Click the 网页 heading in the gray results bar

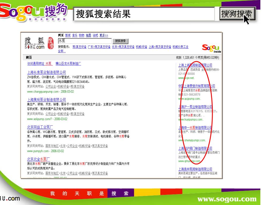tap(29, 58)
